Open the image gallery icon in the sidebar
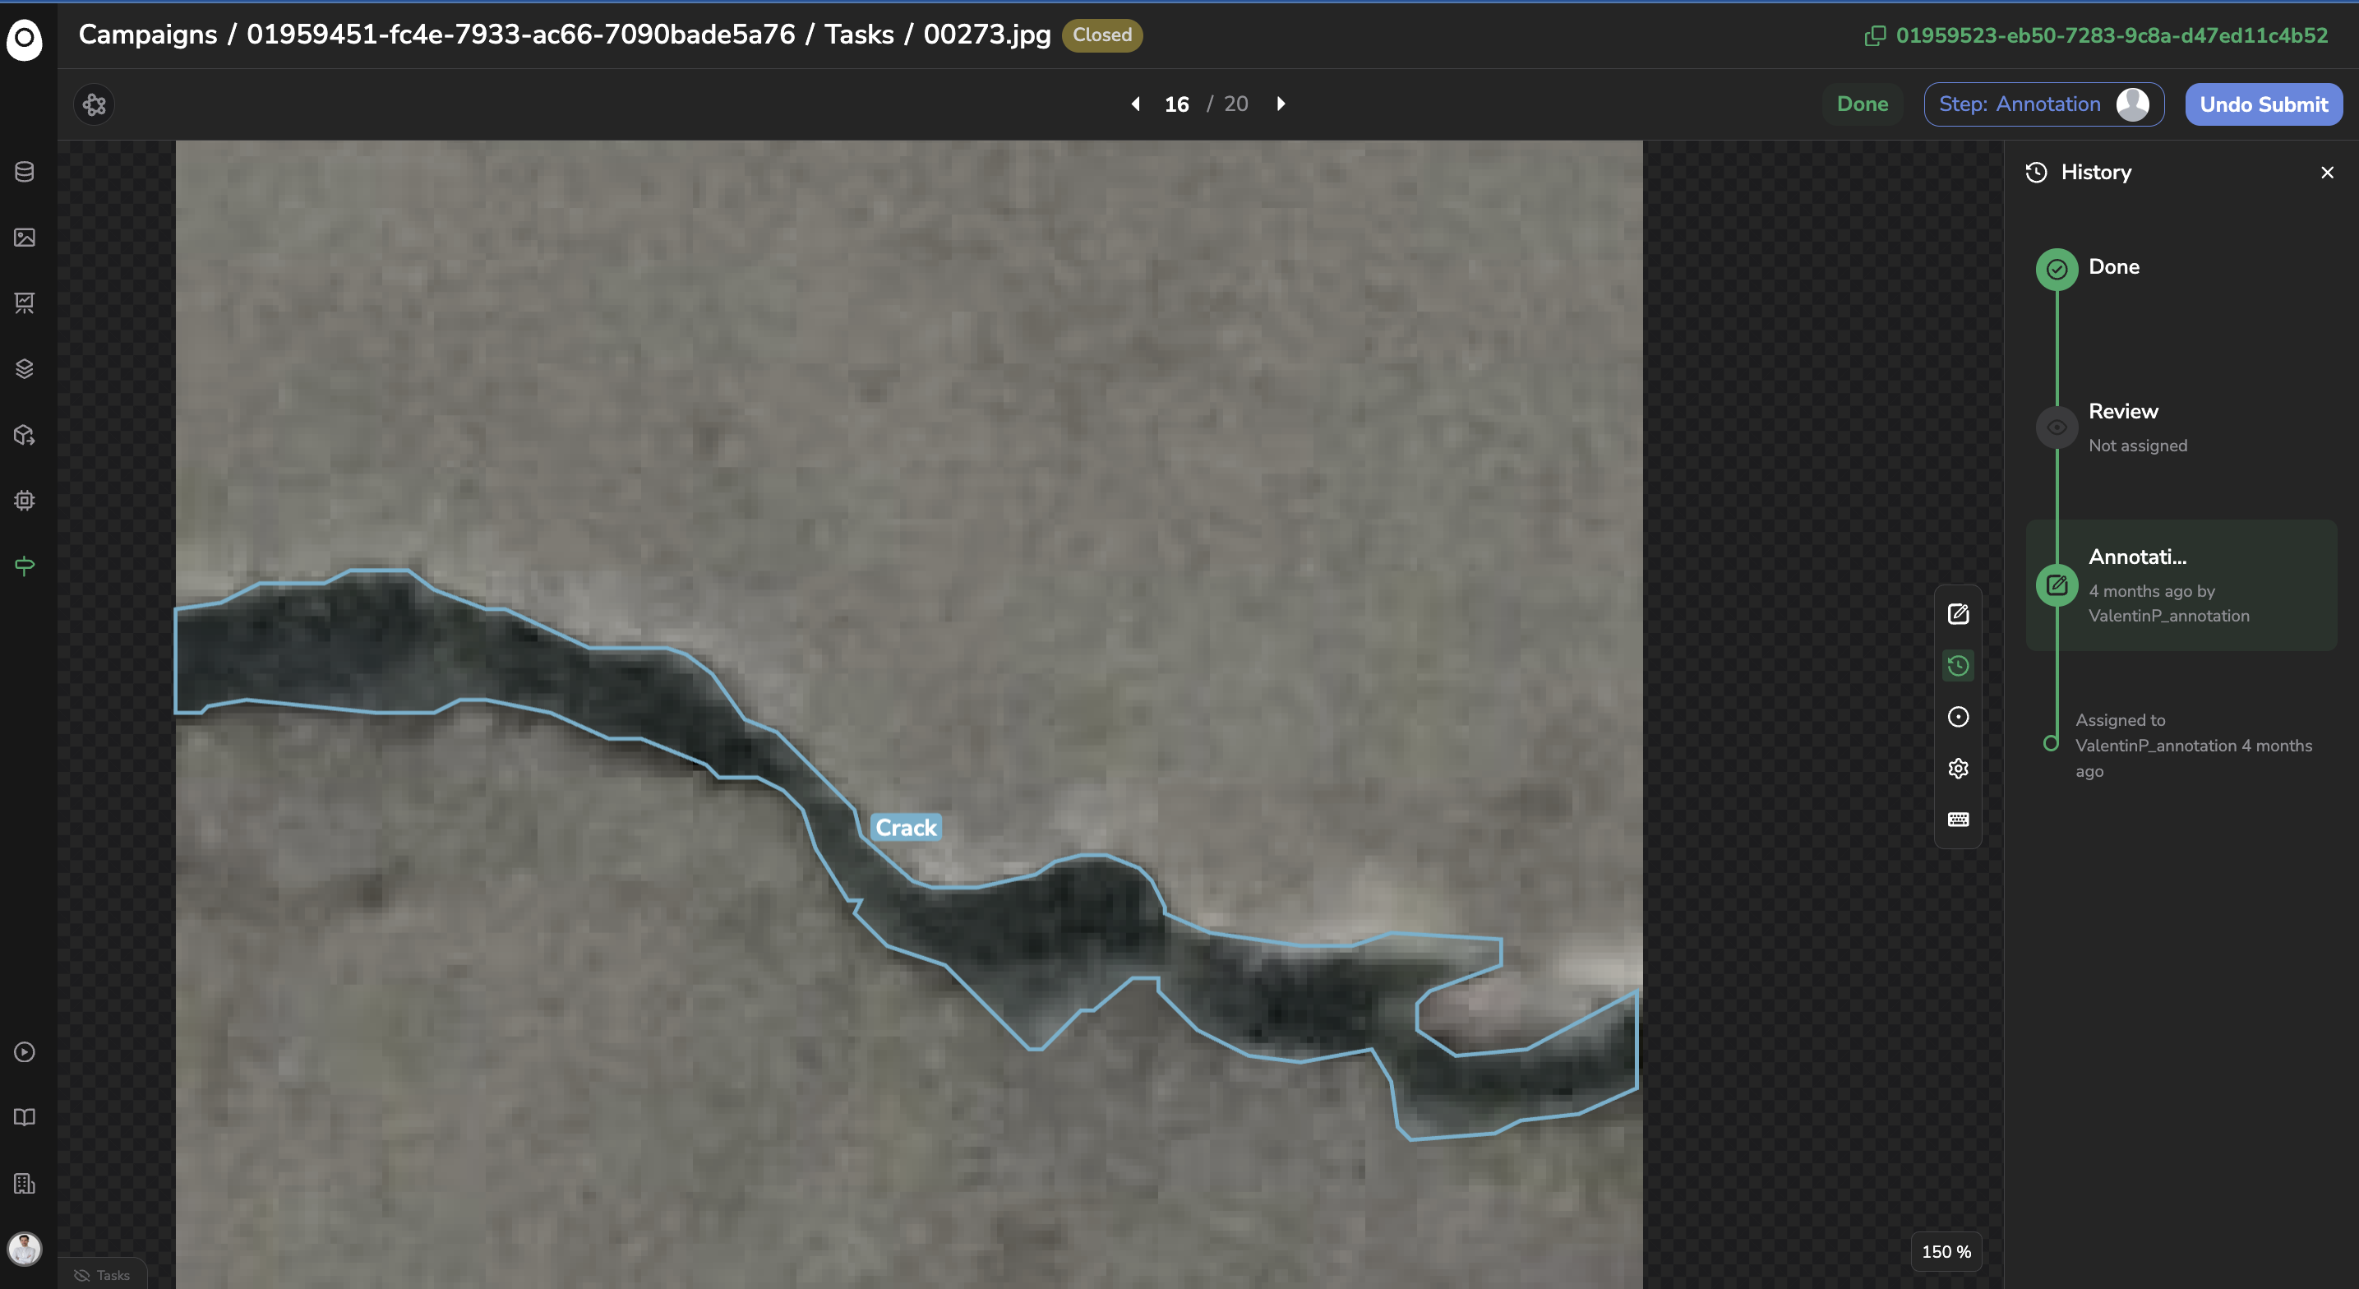The image size is (2359, 1289). click(25, 238)
